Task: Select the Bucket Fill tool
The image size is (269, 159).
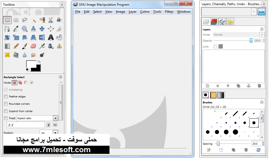Action: [x=59, y=37]
